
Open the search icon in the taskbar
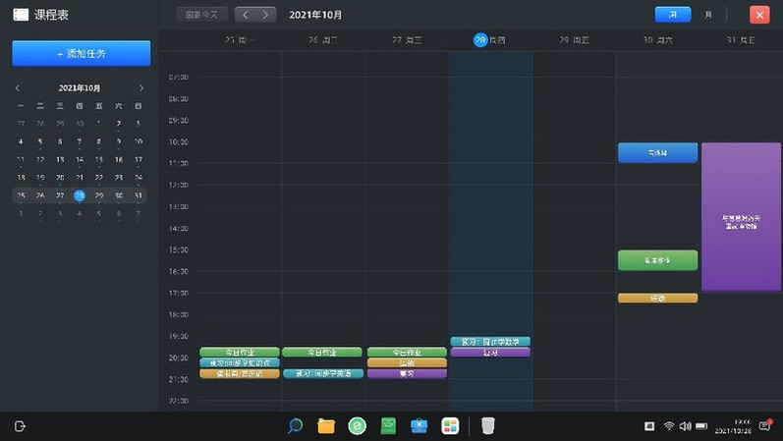pos(295,426)
